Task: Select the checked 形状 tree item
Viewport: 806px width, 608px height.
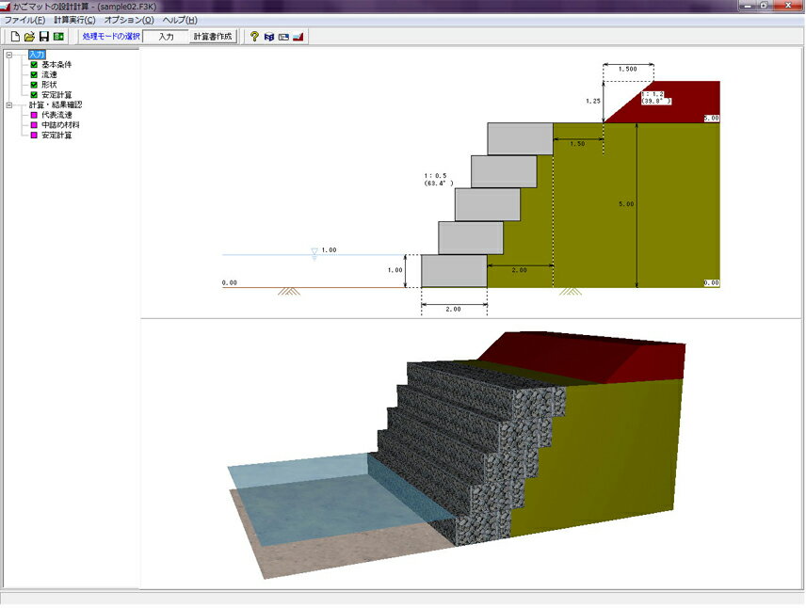Action: [x=49, y=85]
